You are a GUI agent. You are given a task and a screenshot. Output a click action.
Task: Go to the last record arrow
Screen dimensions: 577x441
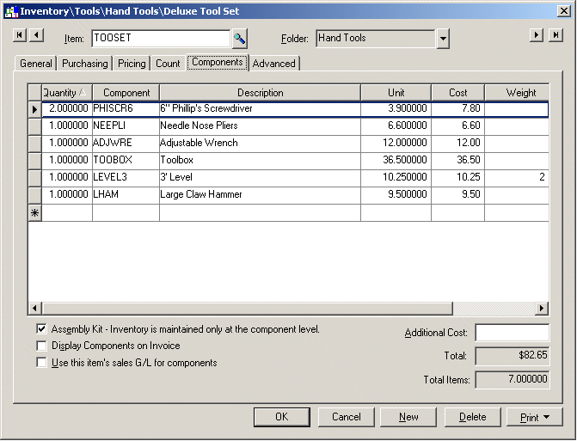pos(556,35)
